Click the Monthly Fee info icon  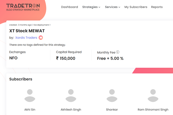click(118, 52)
